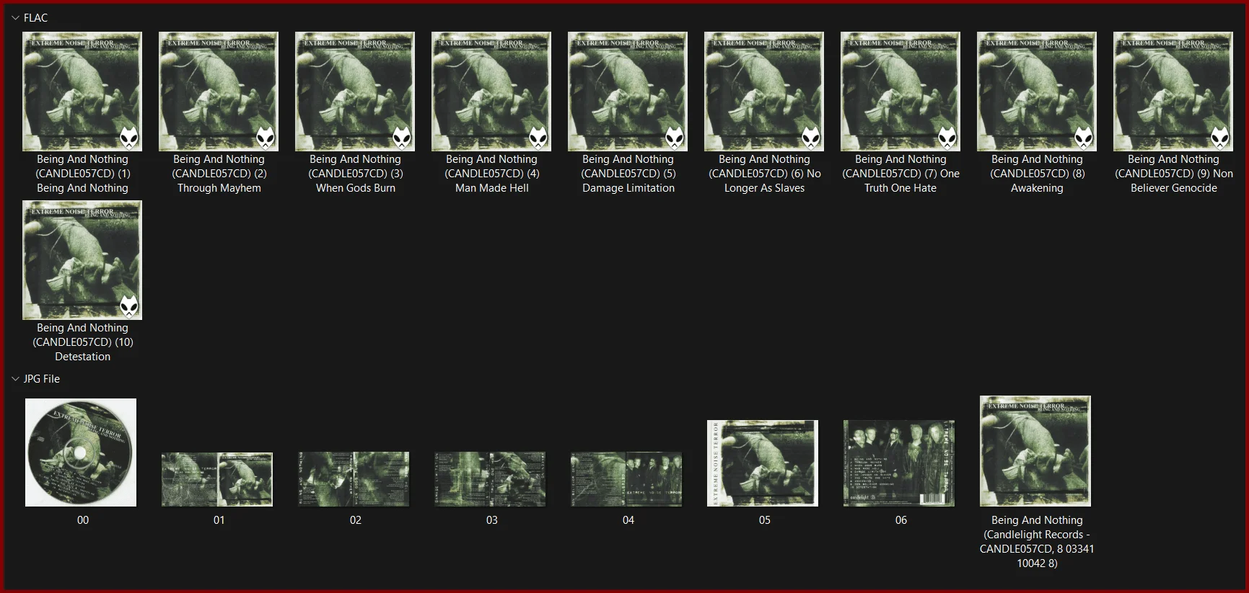Image resolution: width=1249 pixels, height=593 pixels.
Task: Select track (2) Through Mayhem cover icon
Action: [x=219, y=92]
